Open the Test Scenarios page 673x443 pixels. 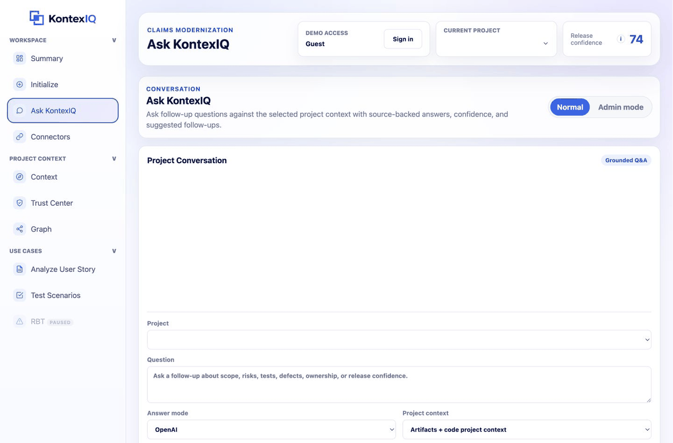63,296
